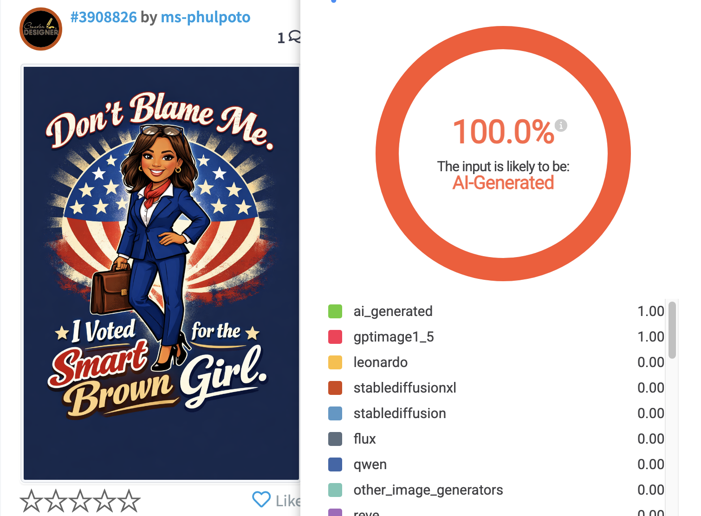701x516 pixels.
Task: Click the dark blue qwen swatch
Action: (335, 464)
